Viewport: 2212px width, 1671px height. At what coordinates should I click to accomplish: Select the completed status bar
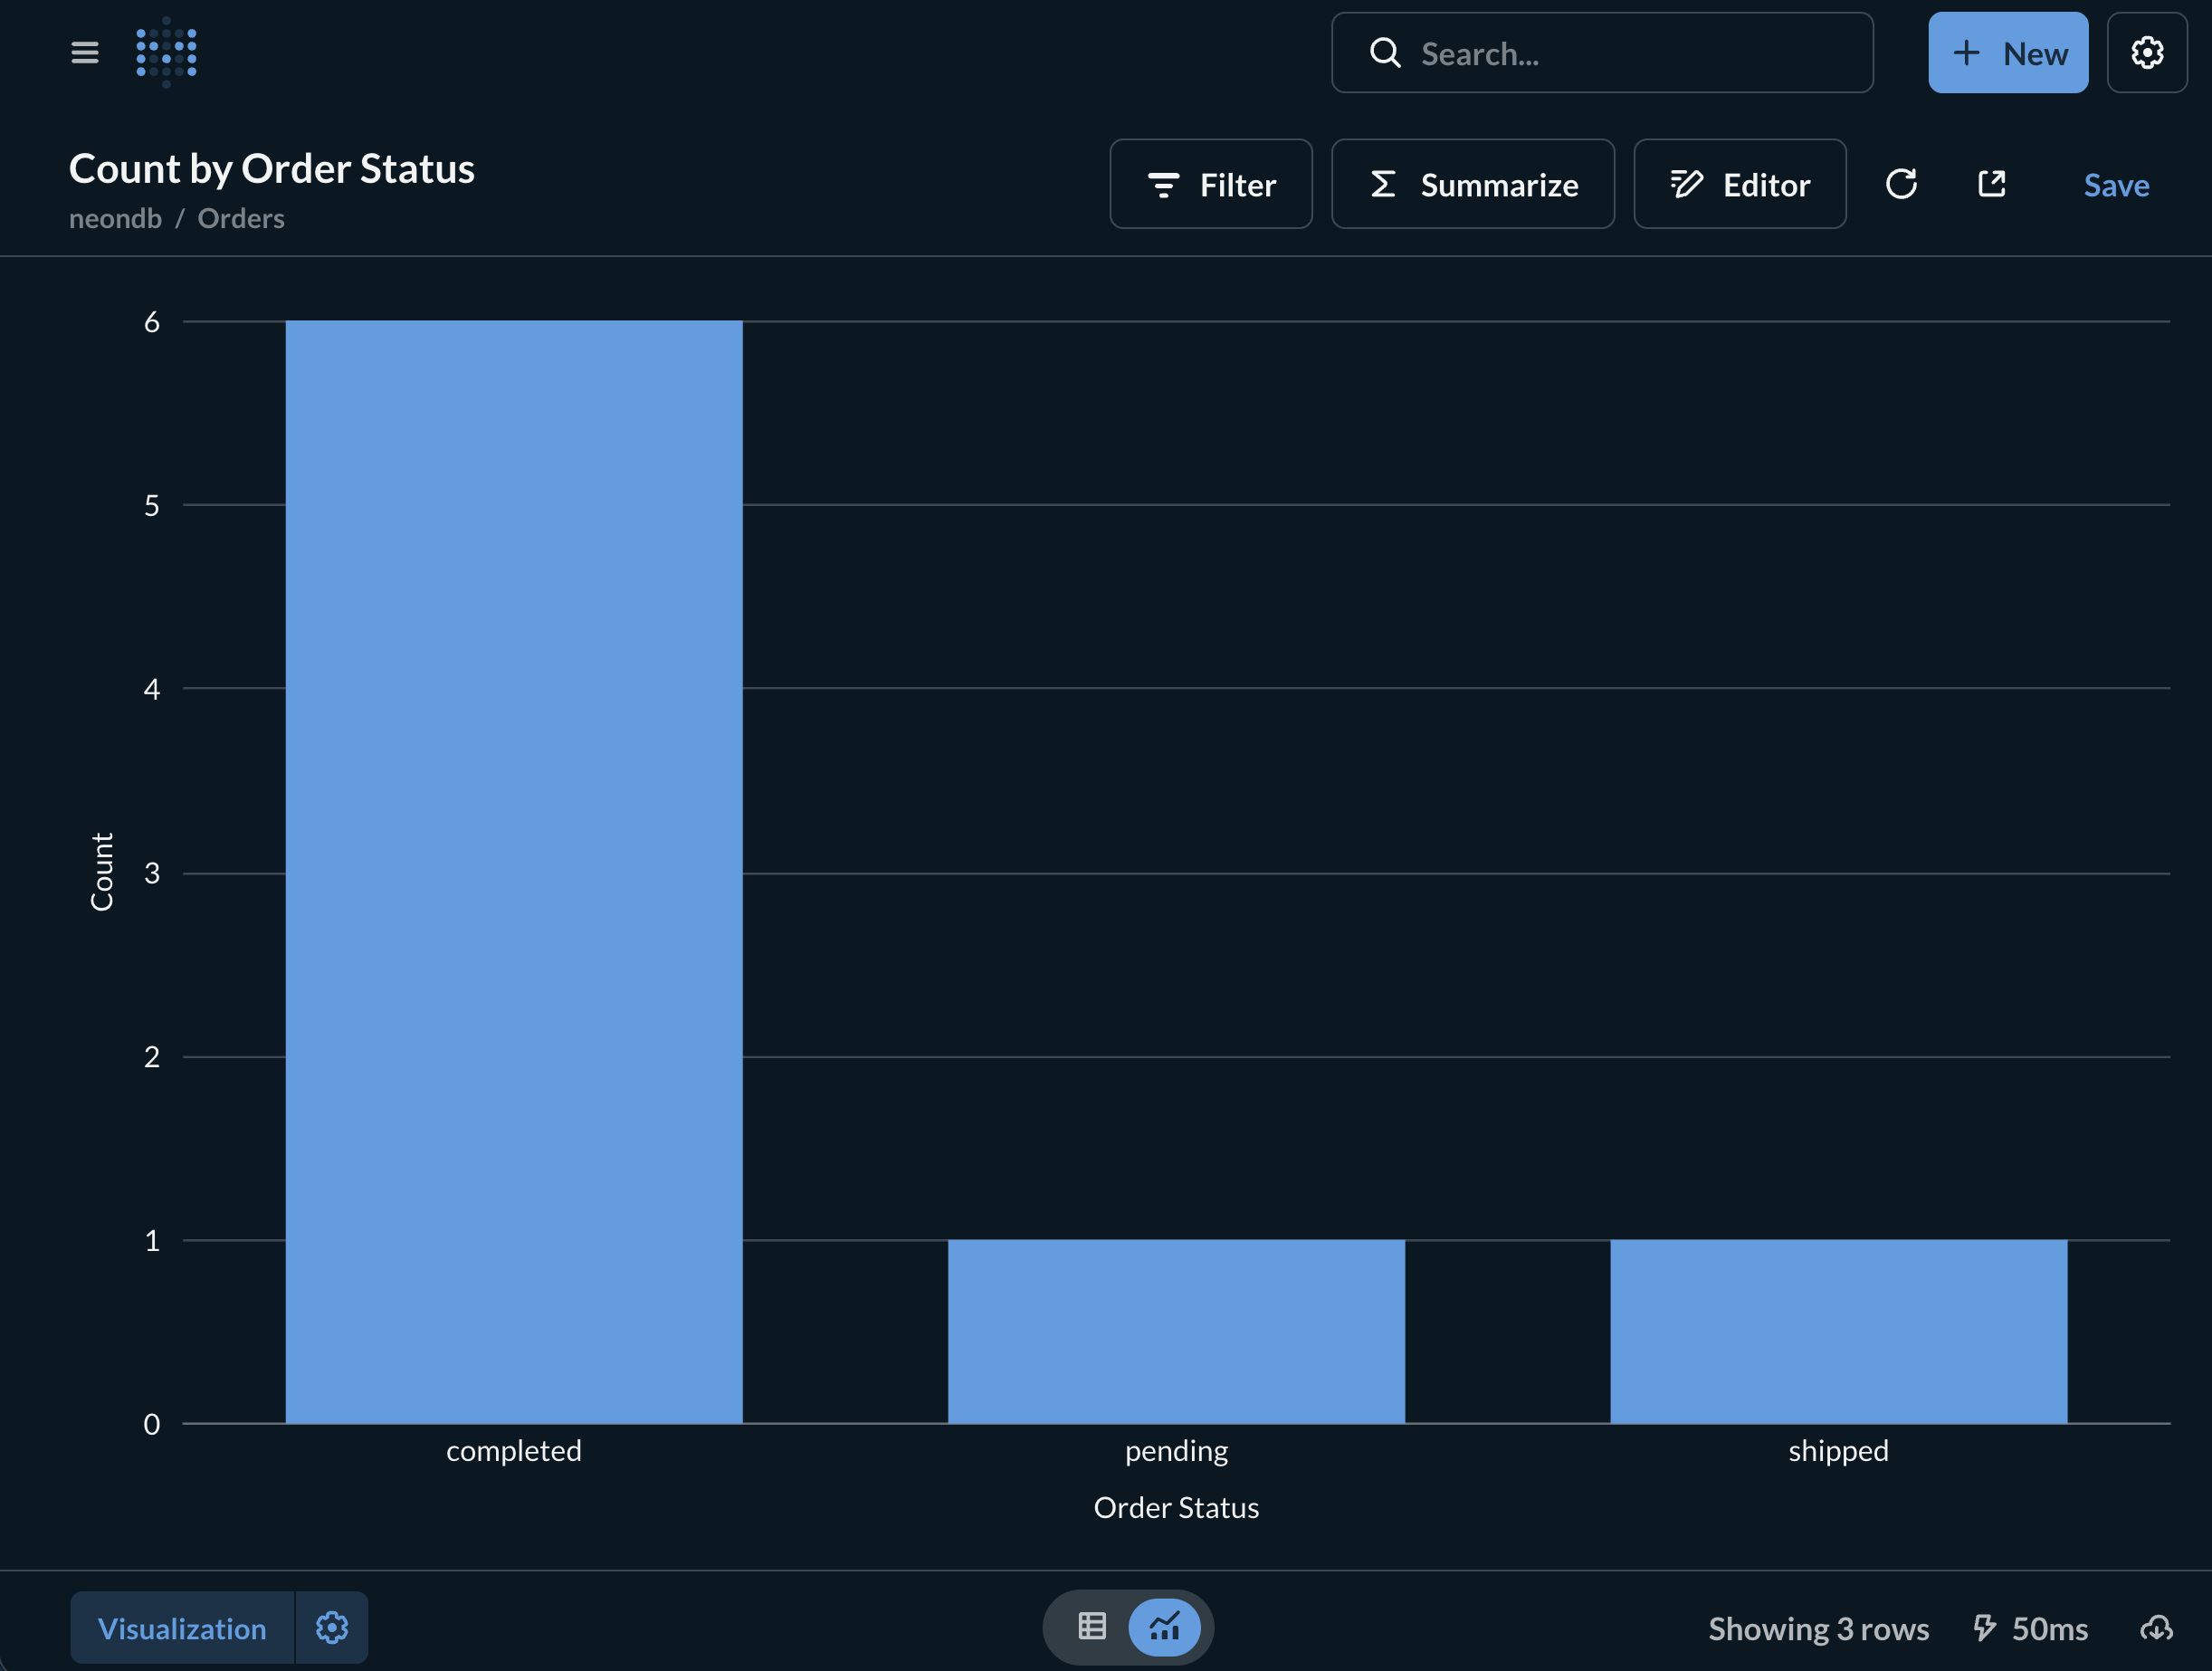(x=514, y=870)
